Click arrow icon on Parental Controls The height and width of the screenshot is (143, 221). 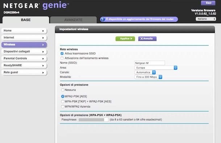click(x=43, y=58)
